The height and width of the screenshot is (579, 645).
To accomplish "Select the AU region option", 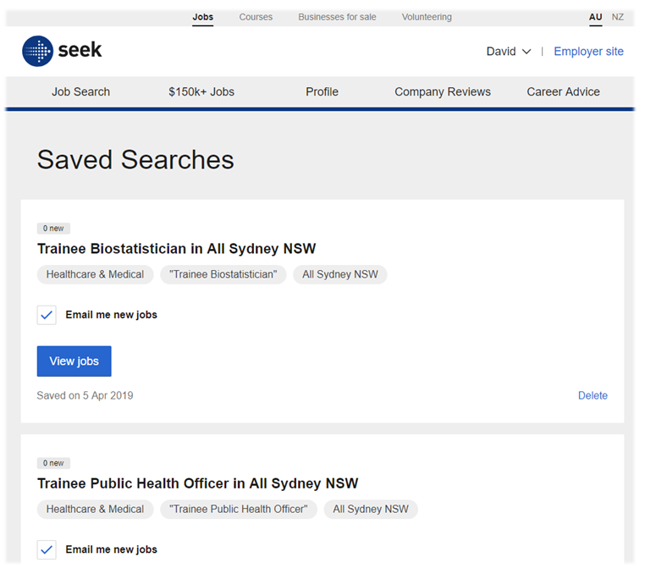I will coord(595,17).
